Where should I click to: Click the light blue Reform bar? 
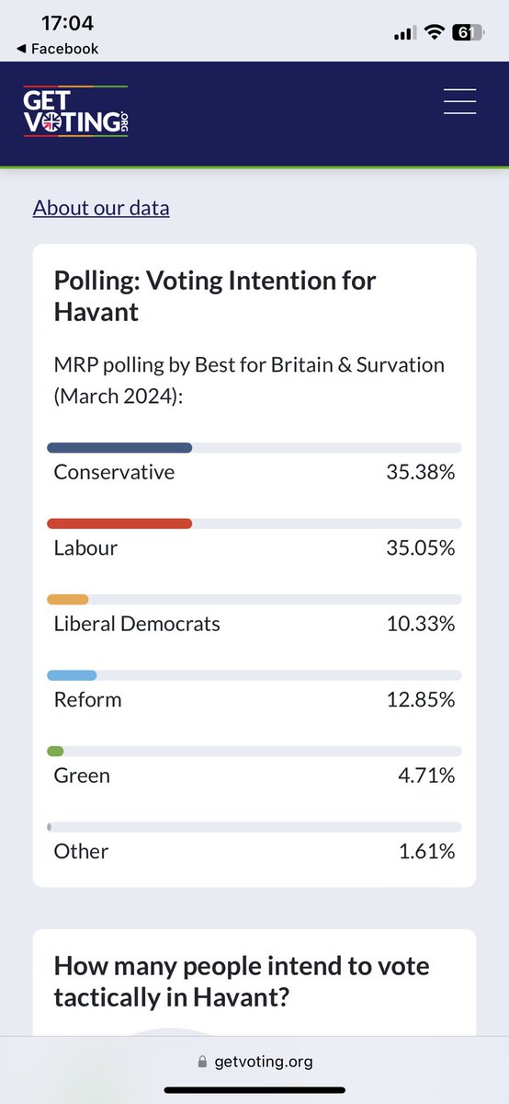pos(72,674)
